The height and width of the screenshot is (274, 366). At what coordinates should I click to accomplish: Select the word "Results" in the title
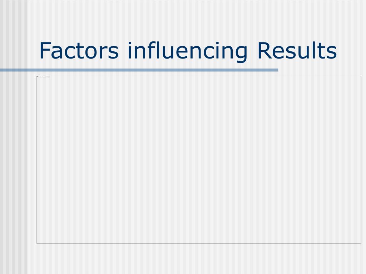[x=297, y=50]
